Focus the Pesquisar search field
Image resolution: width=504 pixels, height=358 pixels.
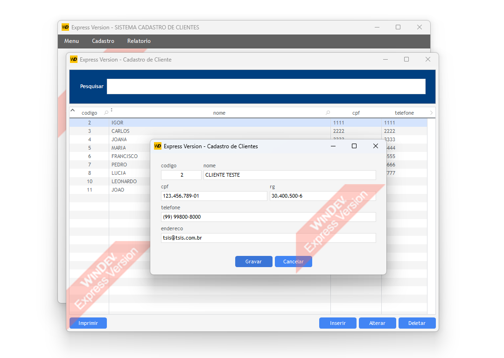tap(266, 86)
